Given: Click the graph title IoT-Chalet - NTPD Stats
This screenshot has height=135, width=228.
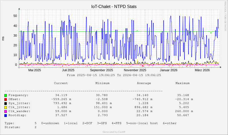Looking at the screenshot, I should click(x=114, y=6).
